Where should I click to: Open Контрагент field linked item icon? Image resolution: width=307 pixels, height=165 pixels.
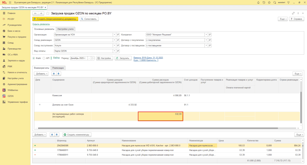210,34
